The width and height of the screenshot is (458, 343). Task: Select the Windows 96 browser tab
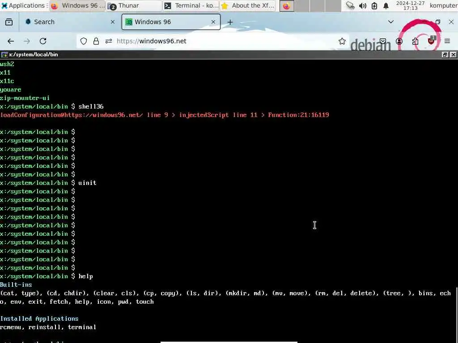coord(171,22)
